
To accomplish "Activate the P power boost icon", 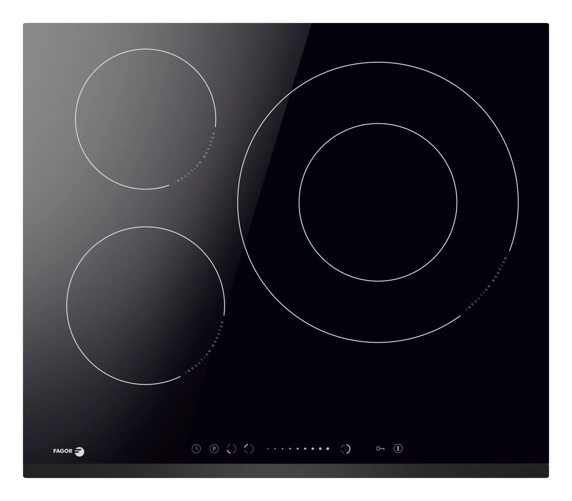I will [214, 449].
